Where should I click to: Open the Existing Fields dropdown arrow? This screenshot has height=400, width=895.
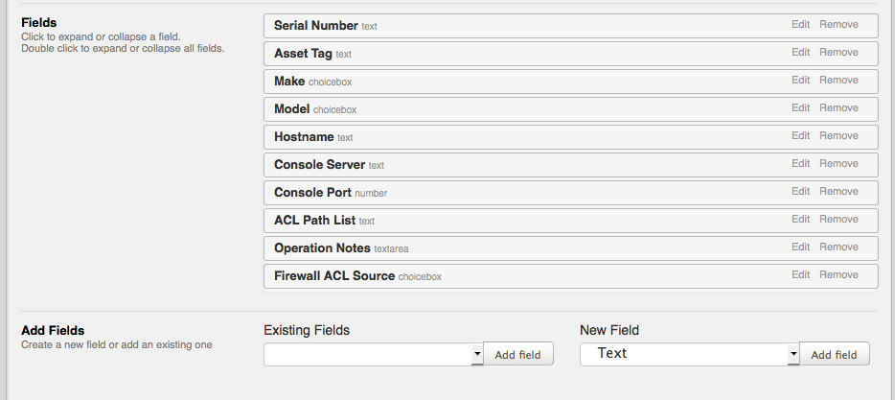[477, 354]
